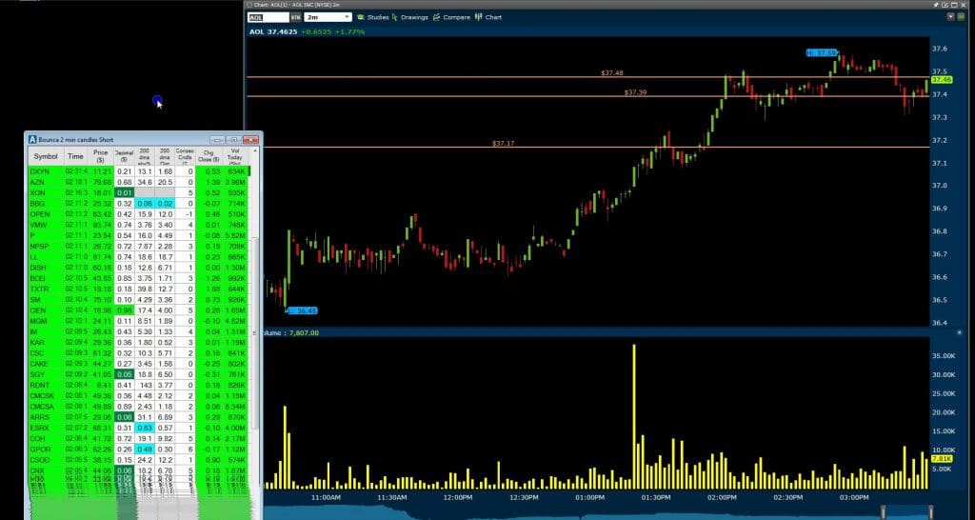
Task: Click the volume tag 7.81K on axis
Action: [942, 459]
